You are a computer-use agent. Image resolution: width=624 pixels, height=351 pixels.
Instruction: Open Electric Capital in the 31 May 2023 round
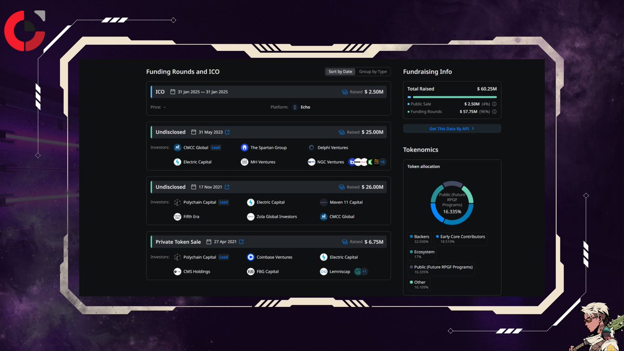click(198, 162)
